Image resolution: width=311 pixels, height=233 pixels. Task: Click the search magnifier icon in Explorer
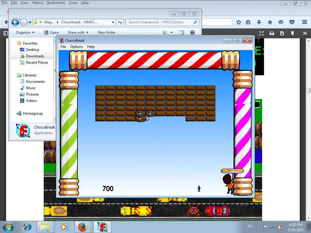pos(195,22)
